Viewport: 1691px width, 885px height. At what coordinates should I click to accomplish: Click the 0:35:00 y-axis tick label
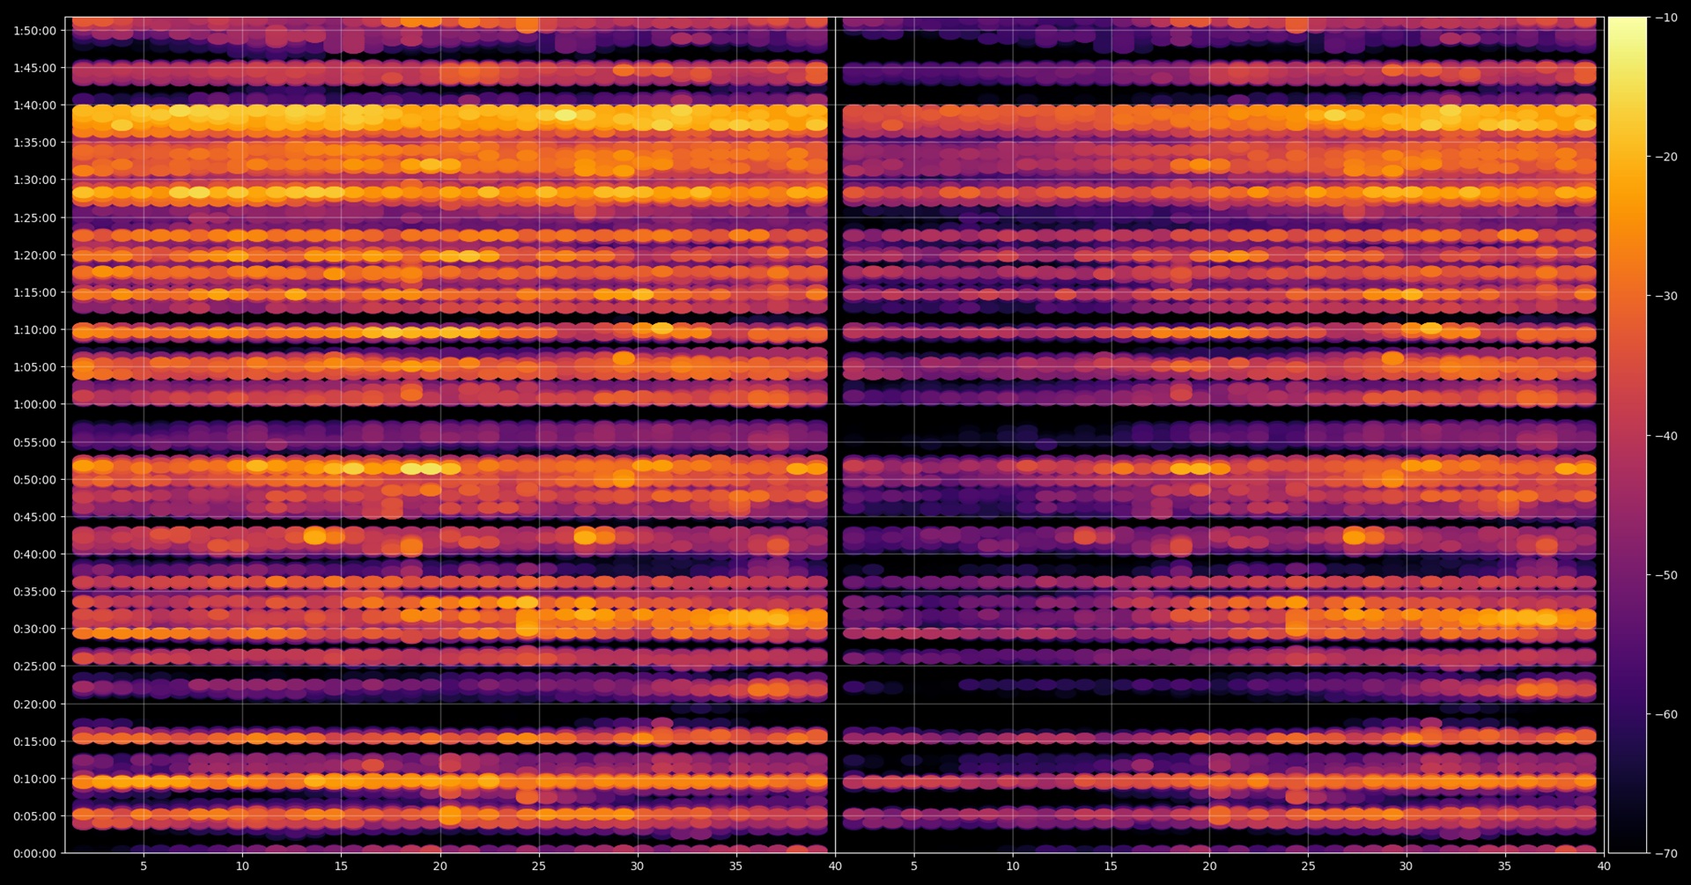click(34, 592)
